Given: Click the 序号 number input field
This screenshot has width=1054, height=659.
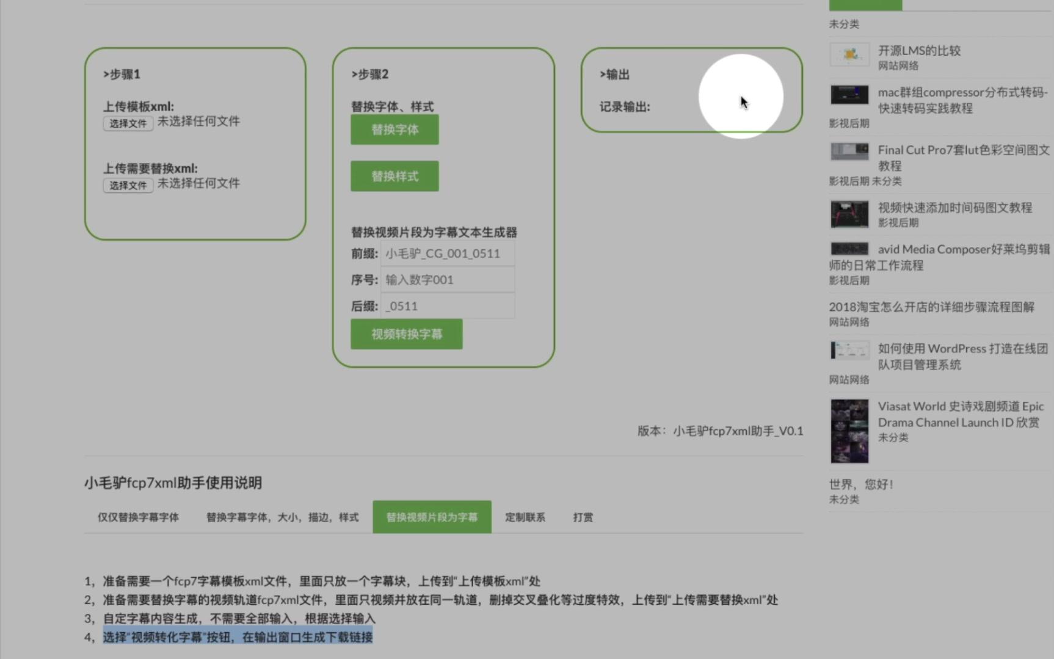Looking at the screenshot, I should (x=448, y=279).
